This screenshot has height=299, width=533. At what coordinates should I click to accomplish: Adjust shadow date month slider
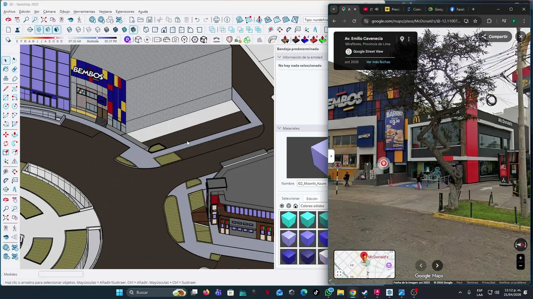pos(39,38)
